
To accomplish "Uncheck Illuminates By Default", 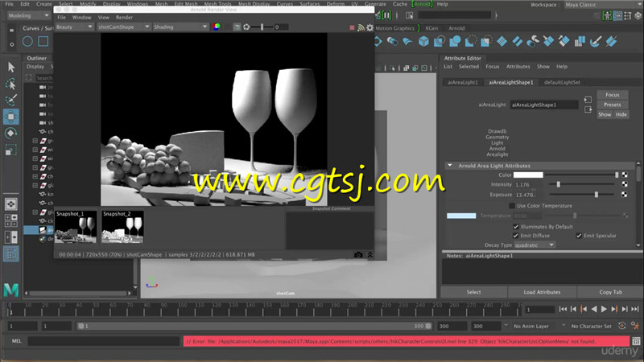I will [516, 227].
